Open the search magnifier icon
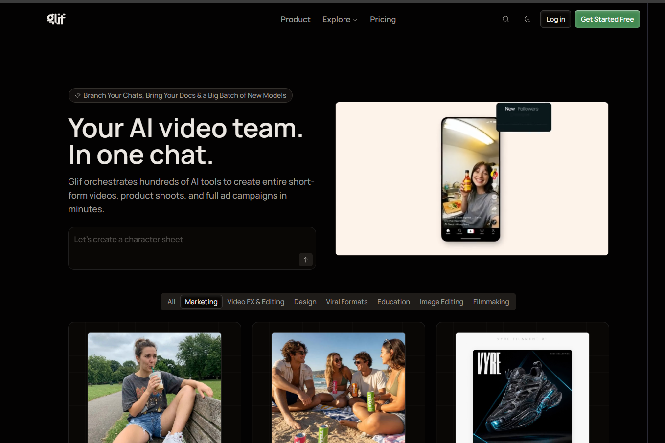665x443 pixels. [506, 19]
